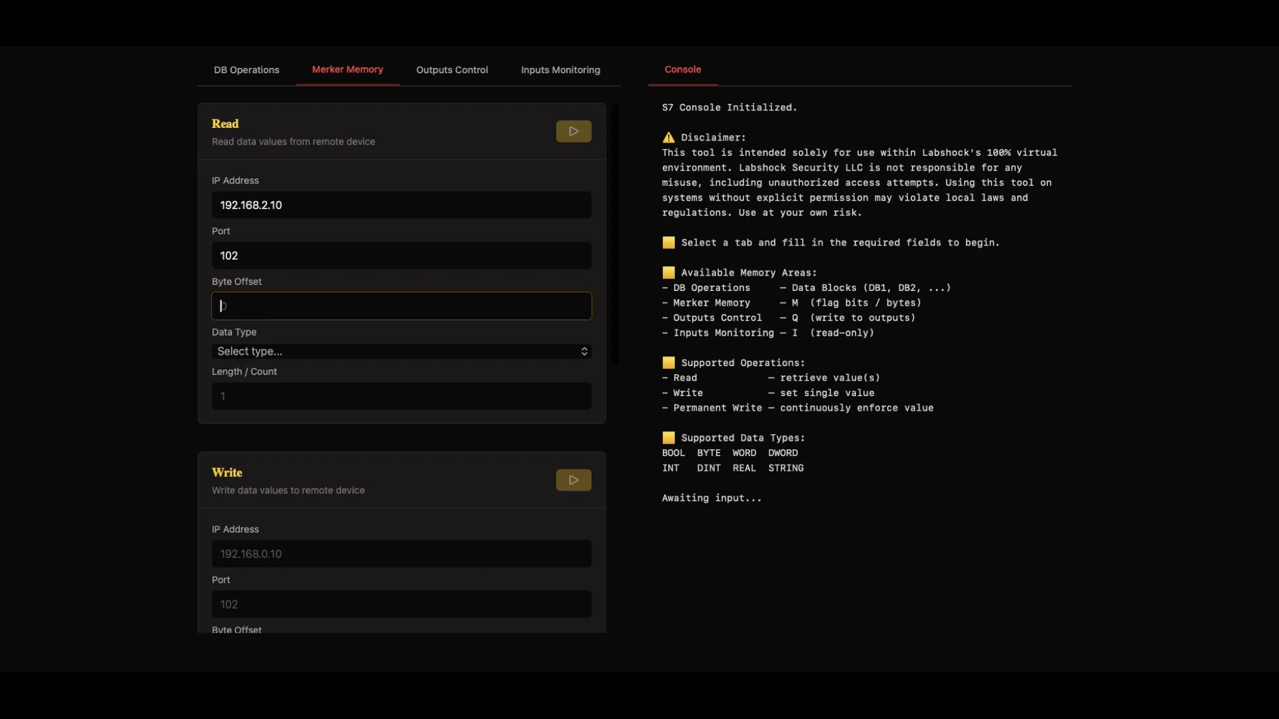Viewport: 1279px width, 719px height.
Task: Run the Write operation play button
Action: coord(574,480)
